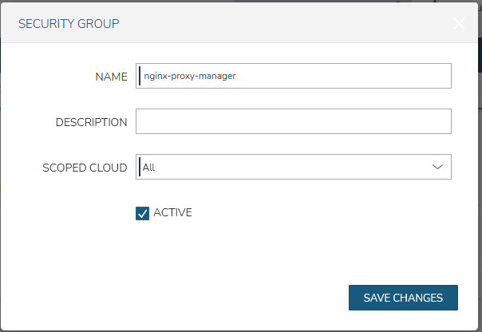482x332 pixels.
Task: Click the DESCRIPTION field label
Action: point(91,122)
